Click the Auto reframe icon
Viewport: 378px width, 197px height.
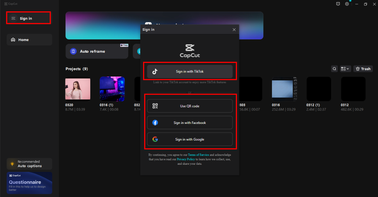pyautogui.click(x=73, y=51)
